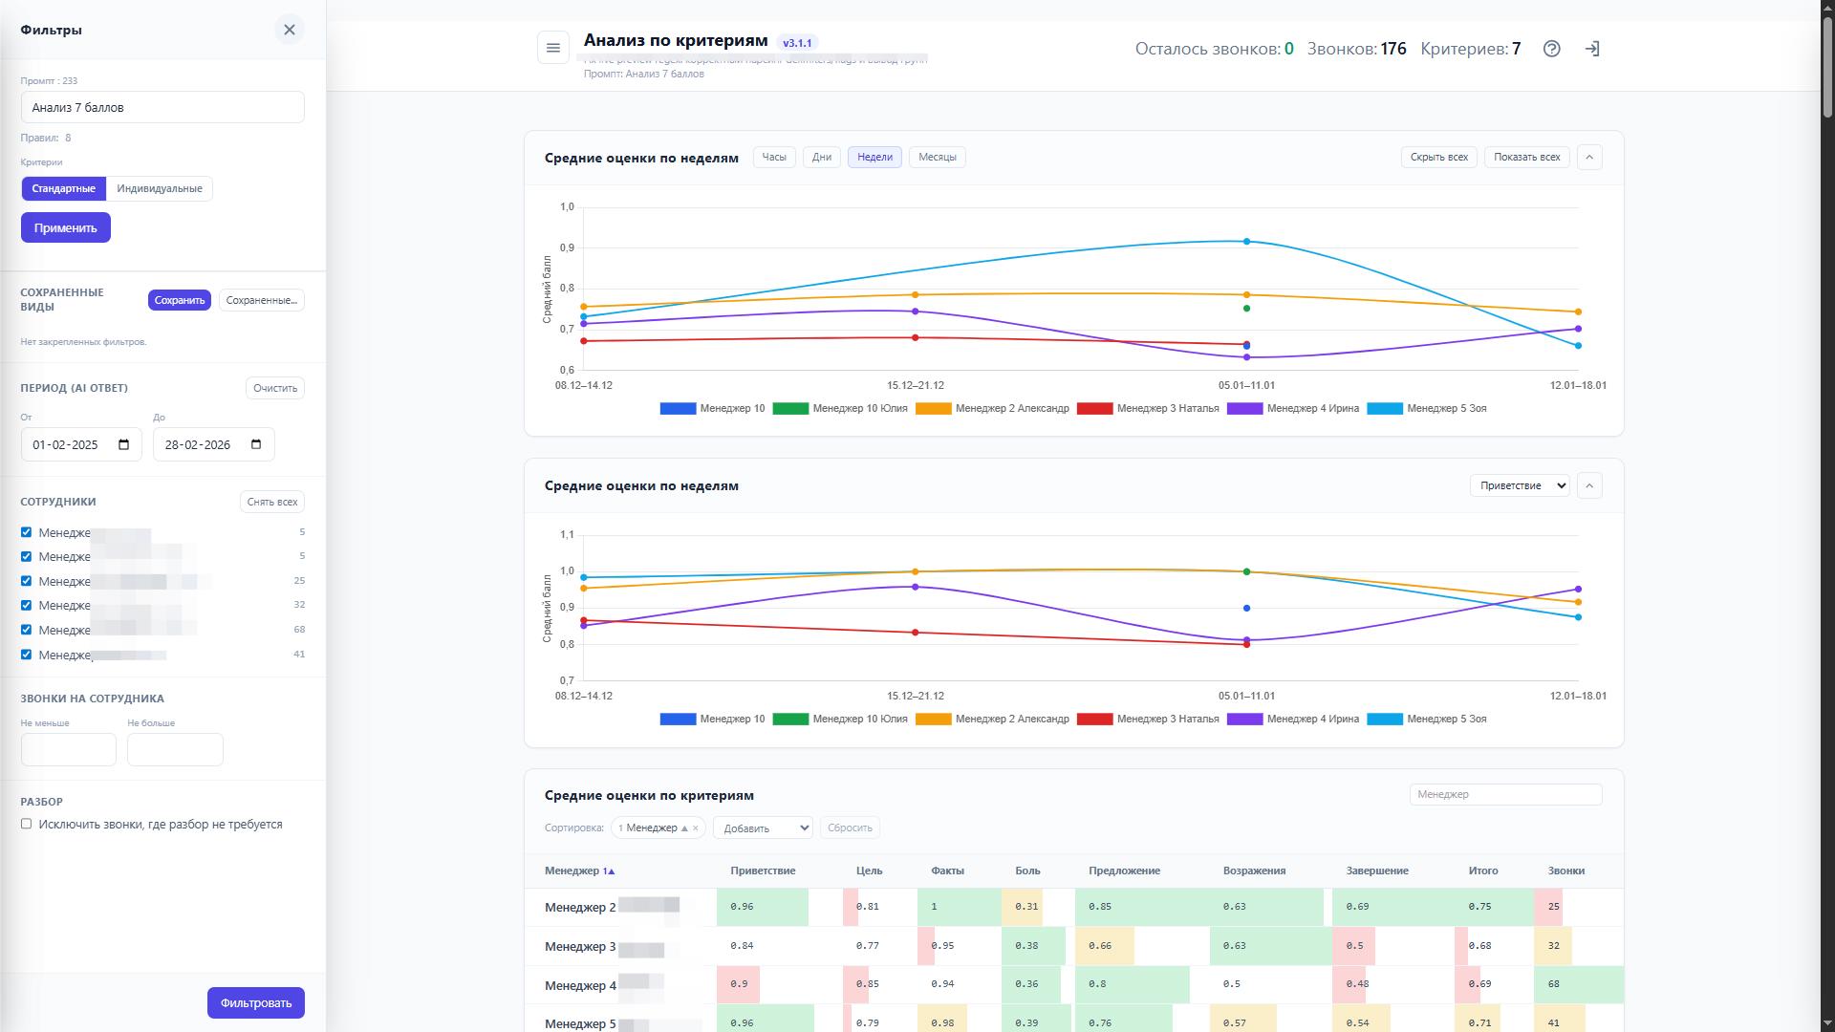Close the Фильтры panel with X icon

pos(289,30)
